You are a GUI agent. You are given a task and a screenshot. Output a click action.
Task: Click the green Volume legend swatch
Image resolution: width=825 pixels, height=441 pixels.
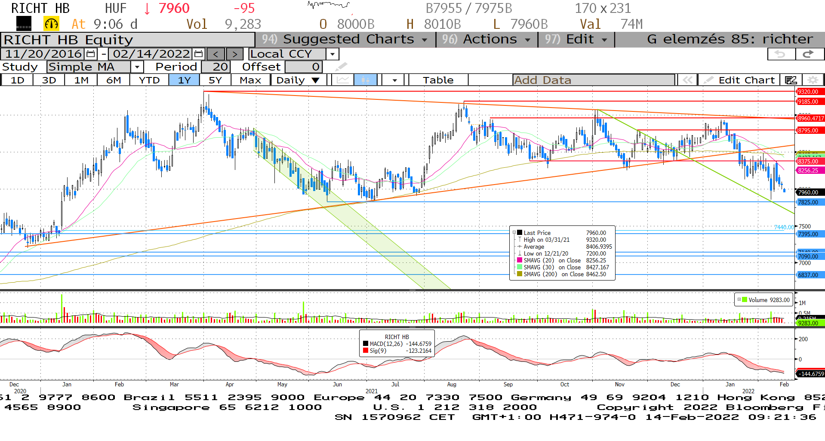click(x=745, y=300)
